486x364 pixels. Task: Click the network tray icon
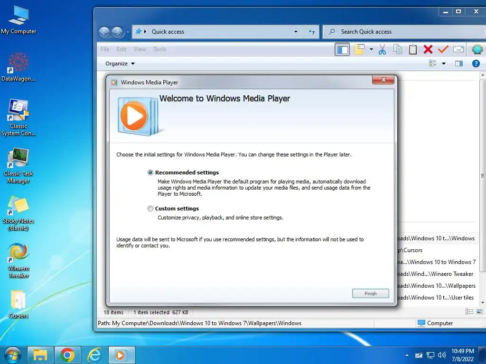[x=430, y=355]
